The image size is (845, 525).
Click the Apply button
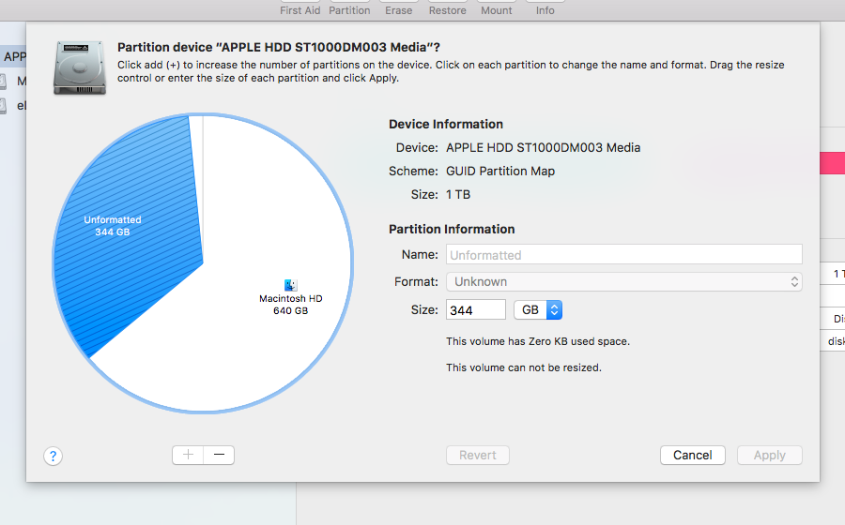click(x=770, y=455)
